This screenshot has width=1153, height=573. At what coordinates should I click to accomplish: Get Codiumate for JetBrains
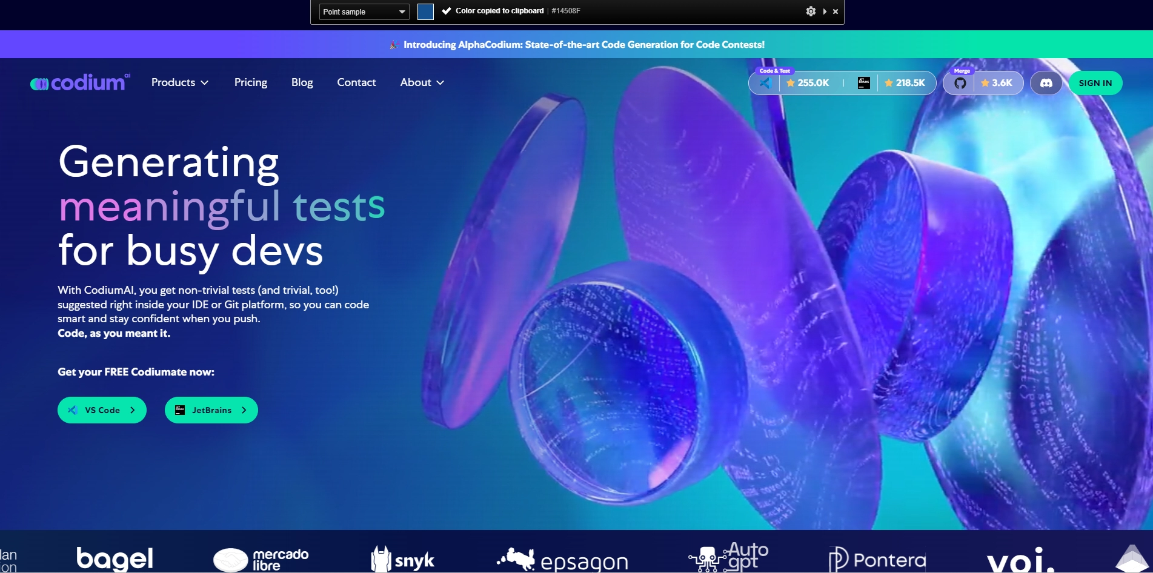point(211,410)
